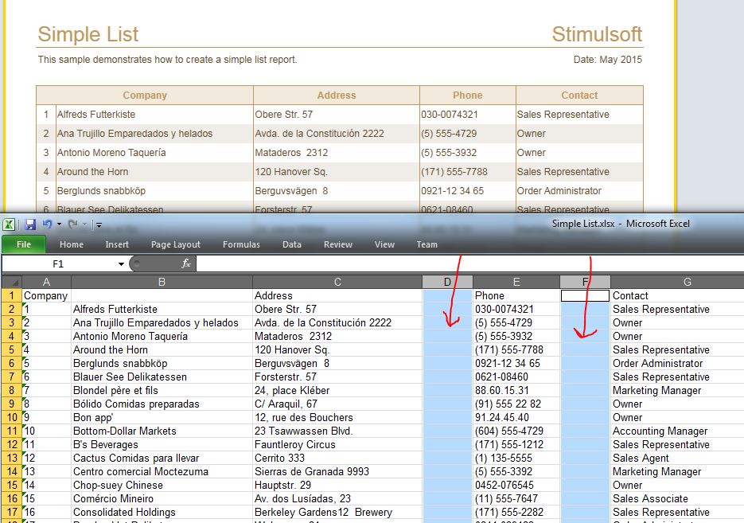
Task: Select column G header
Action: (x=687, y=282)
